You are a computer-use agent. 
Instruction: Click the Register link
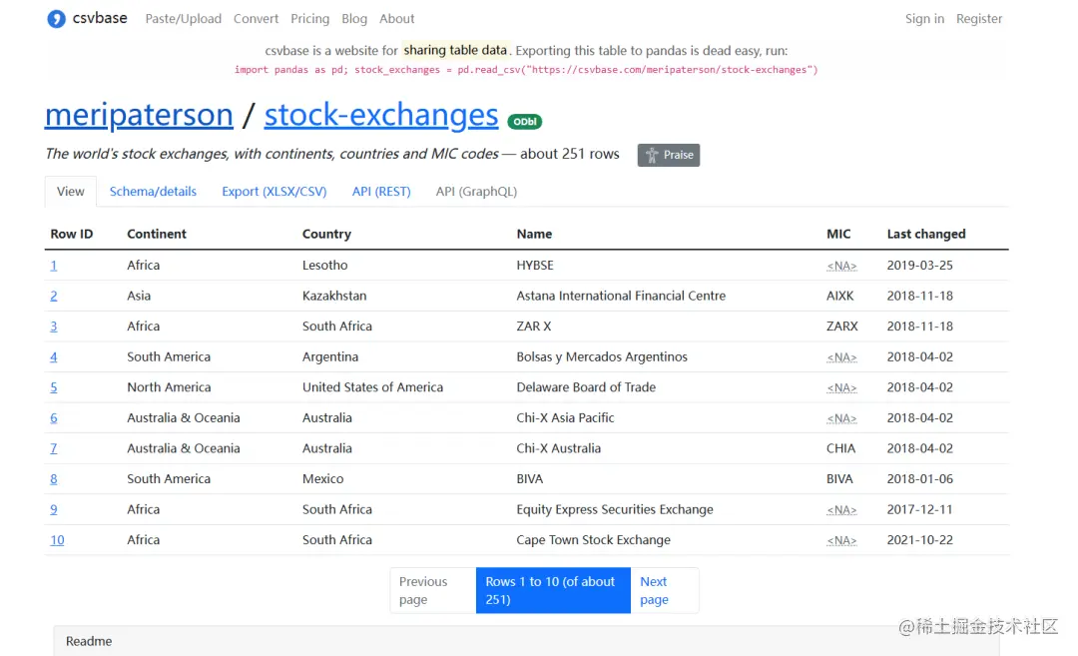tap(979, 19)
